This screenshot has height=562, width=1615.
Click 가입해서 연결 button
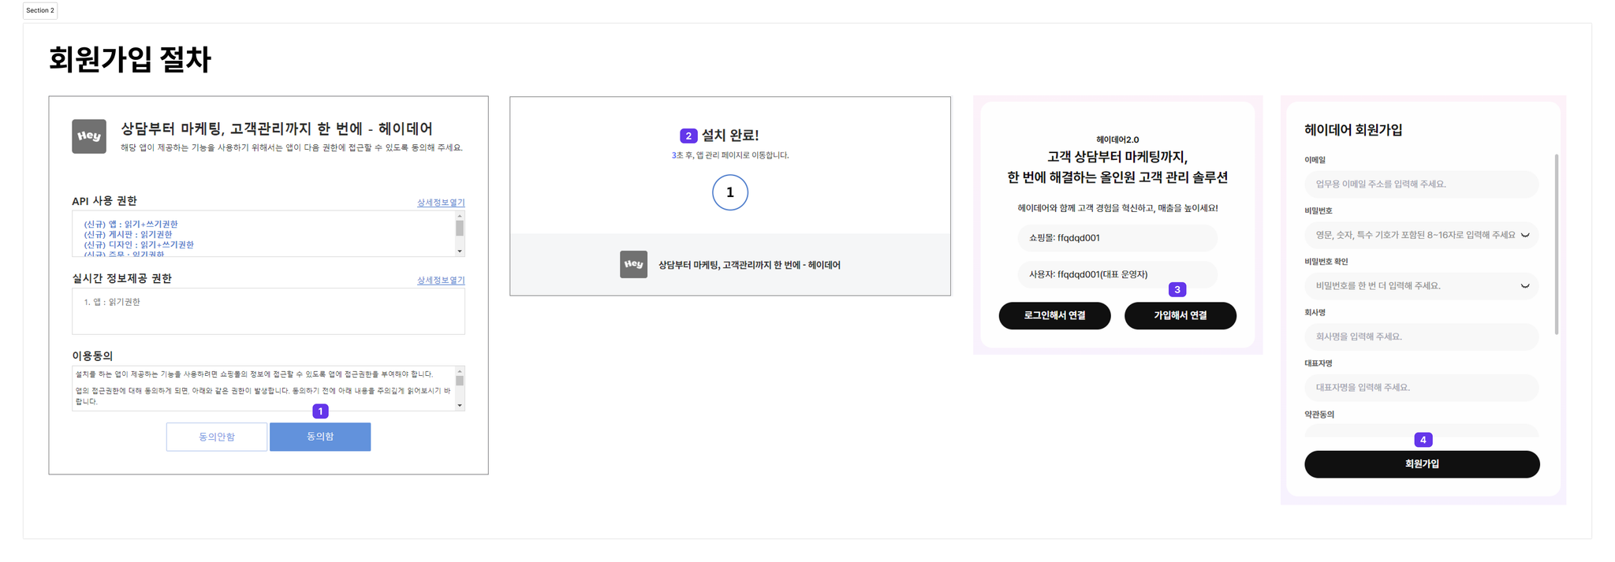point(1180,315)
